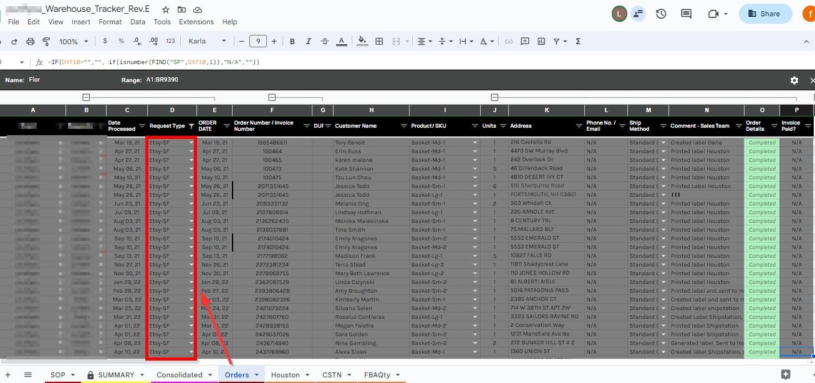This screenshot has width=815, height=383.
Task: Open the Extensions menu
Action: point(196,22)
